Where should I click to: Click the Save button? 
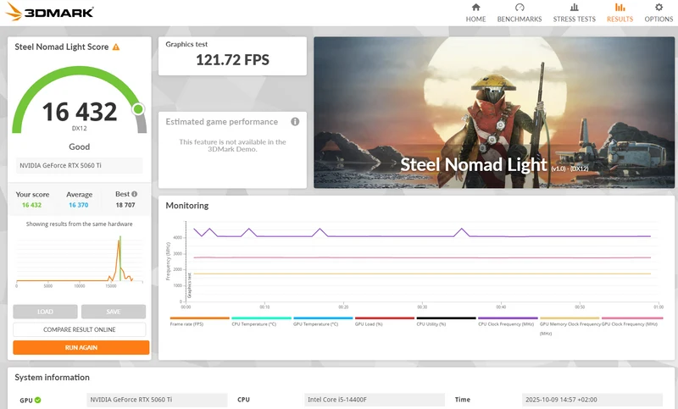point(114,312)
